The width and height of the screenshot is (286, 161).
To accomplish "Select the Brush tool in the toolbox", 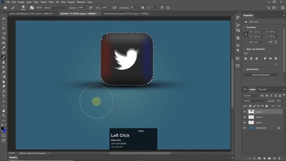I will pos(4,57).
